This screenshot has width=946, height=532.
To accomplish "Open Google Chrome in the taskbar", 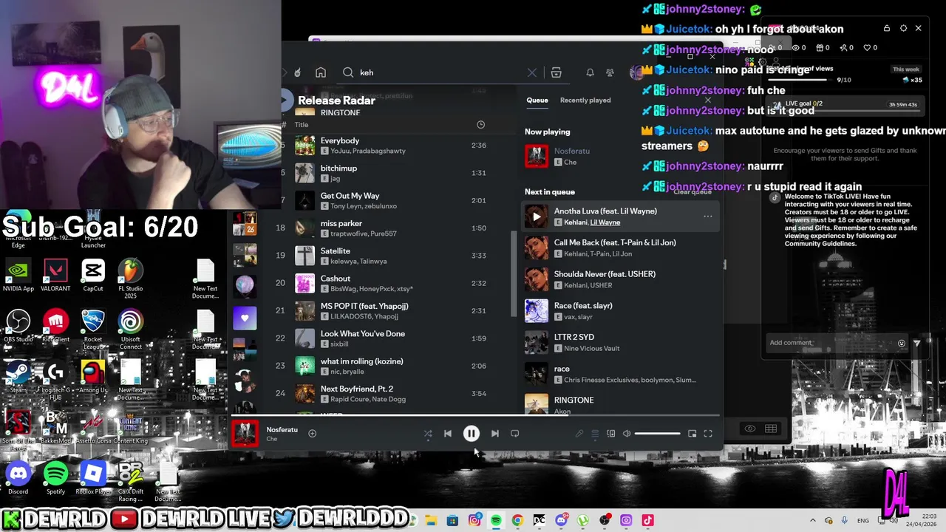I will (x=517, y=520).
